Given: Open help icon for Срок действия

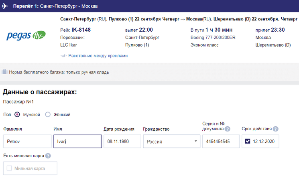Looking at the screenshot, I should tap(276, 129).
